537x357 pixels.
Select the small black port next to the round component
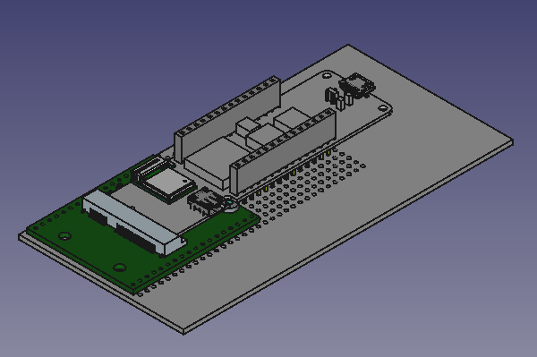205,202
